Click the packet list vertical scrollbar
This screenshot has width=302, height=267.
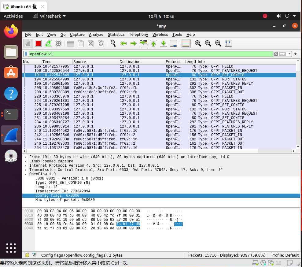(298, 104)
